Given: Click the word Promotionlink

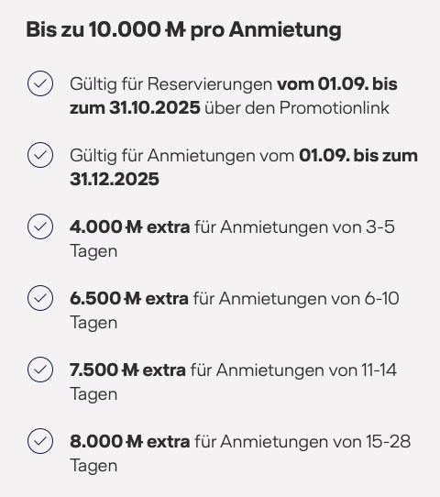Looking at the screenshot, I should pyautogui.click(x=335, y=108).
